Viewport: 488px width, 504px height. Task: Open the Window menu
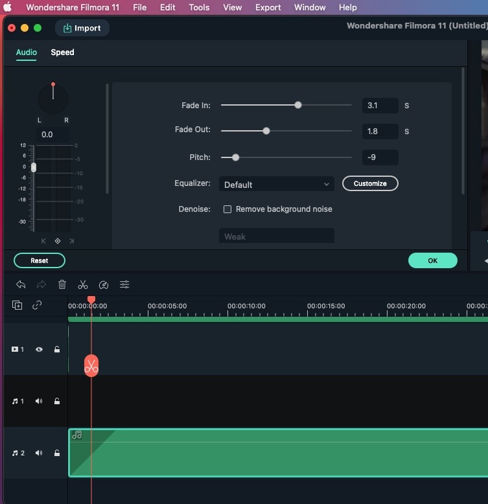point(310,7)
